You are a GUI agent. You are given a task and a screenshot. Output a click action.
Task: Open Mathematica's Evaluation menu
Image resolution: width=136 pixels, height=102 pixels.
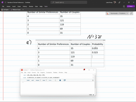tap(49, 73)
